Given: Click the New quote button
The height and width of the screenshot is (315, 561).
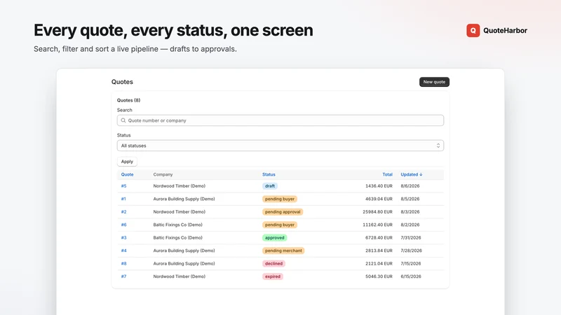Looking at the screenshot, I should coord(434,82).
